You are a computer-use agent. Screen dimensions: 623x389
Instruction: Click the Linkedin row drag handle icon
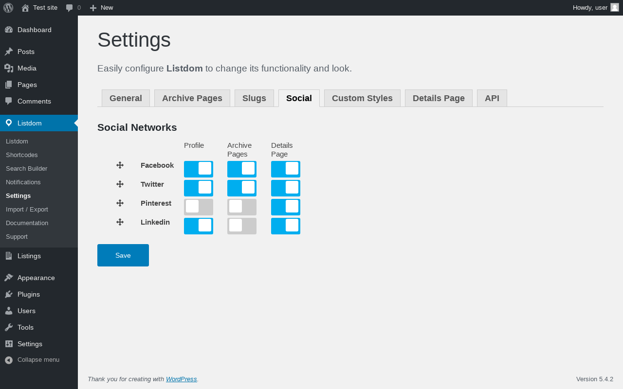120,222
